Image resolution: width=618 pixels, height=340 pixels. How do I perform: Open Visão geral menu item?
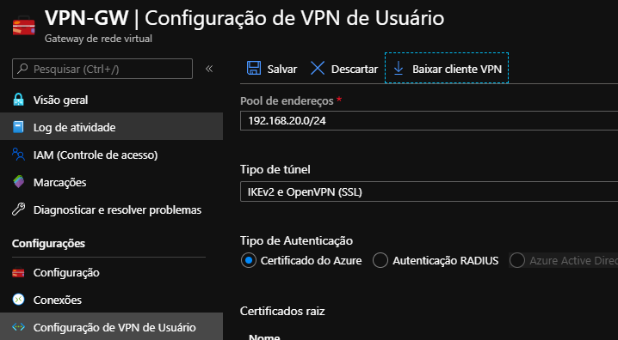pos(112,100)
